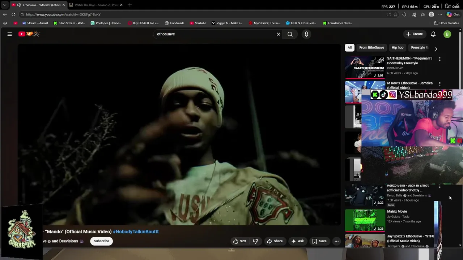The width and height of the screenshot is (463, 260).
Task: Click the Mando video player
Action: point(179,135)
